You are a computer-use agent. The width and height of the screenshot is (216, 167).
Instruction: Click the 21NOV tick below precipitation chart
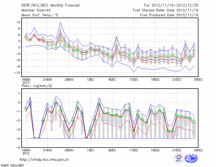(47, 150)
